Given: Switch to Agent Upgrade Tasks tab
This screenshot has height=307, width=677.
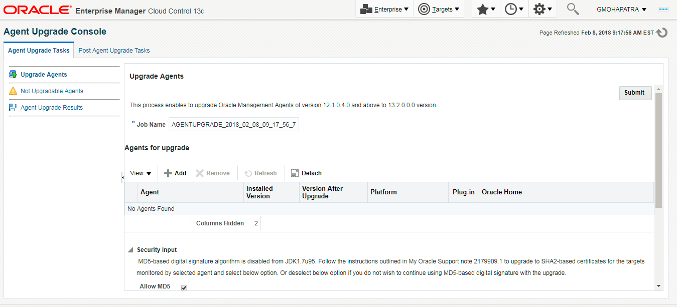Looking at the screenshot, I should click(x=39, y=51).
